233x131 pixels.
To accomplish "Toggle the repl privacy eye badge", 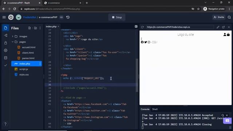I will 62,17.
